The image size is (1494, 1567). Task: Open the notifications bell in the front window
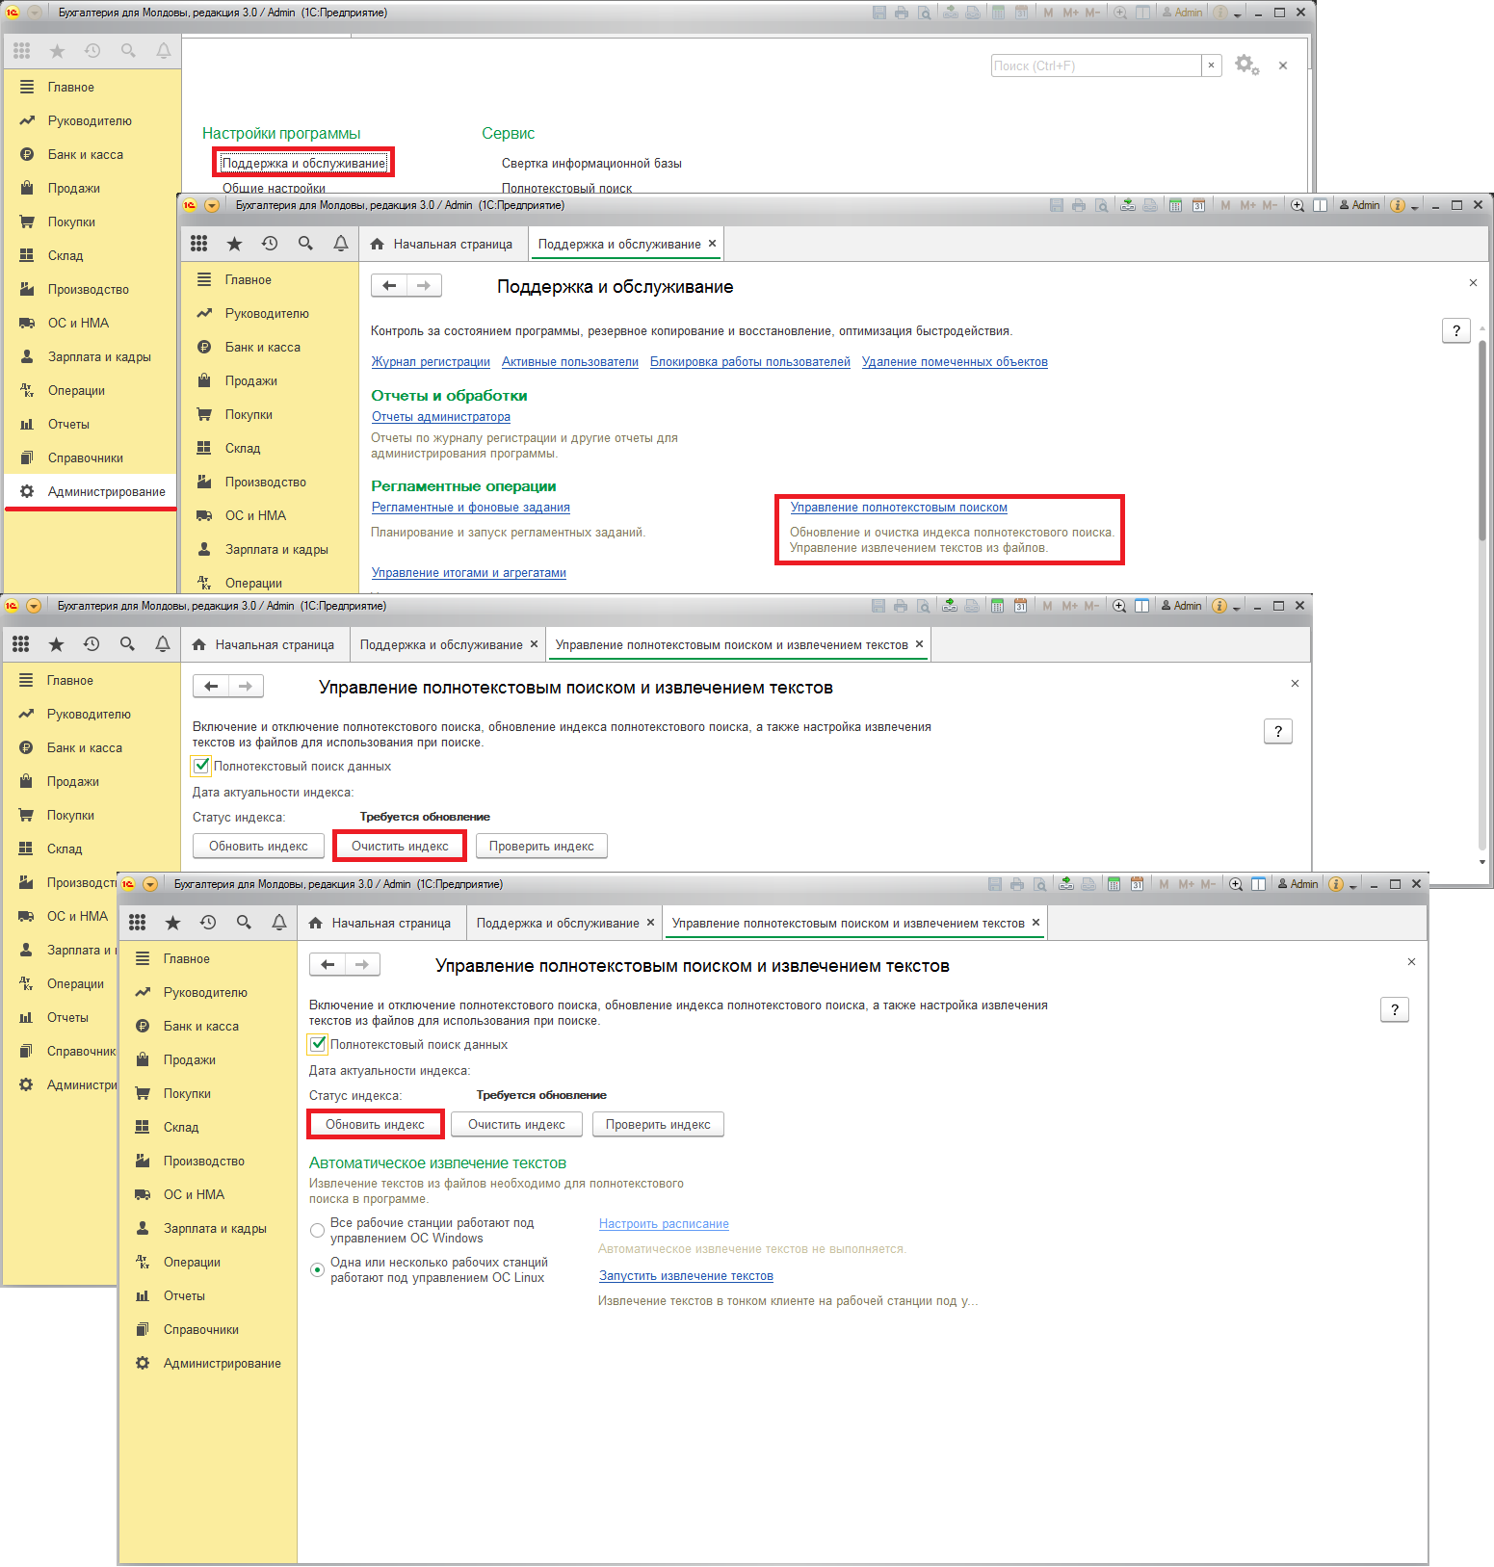tap(279, 923)
